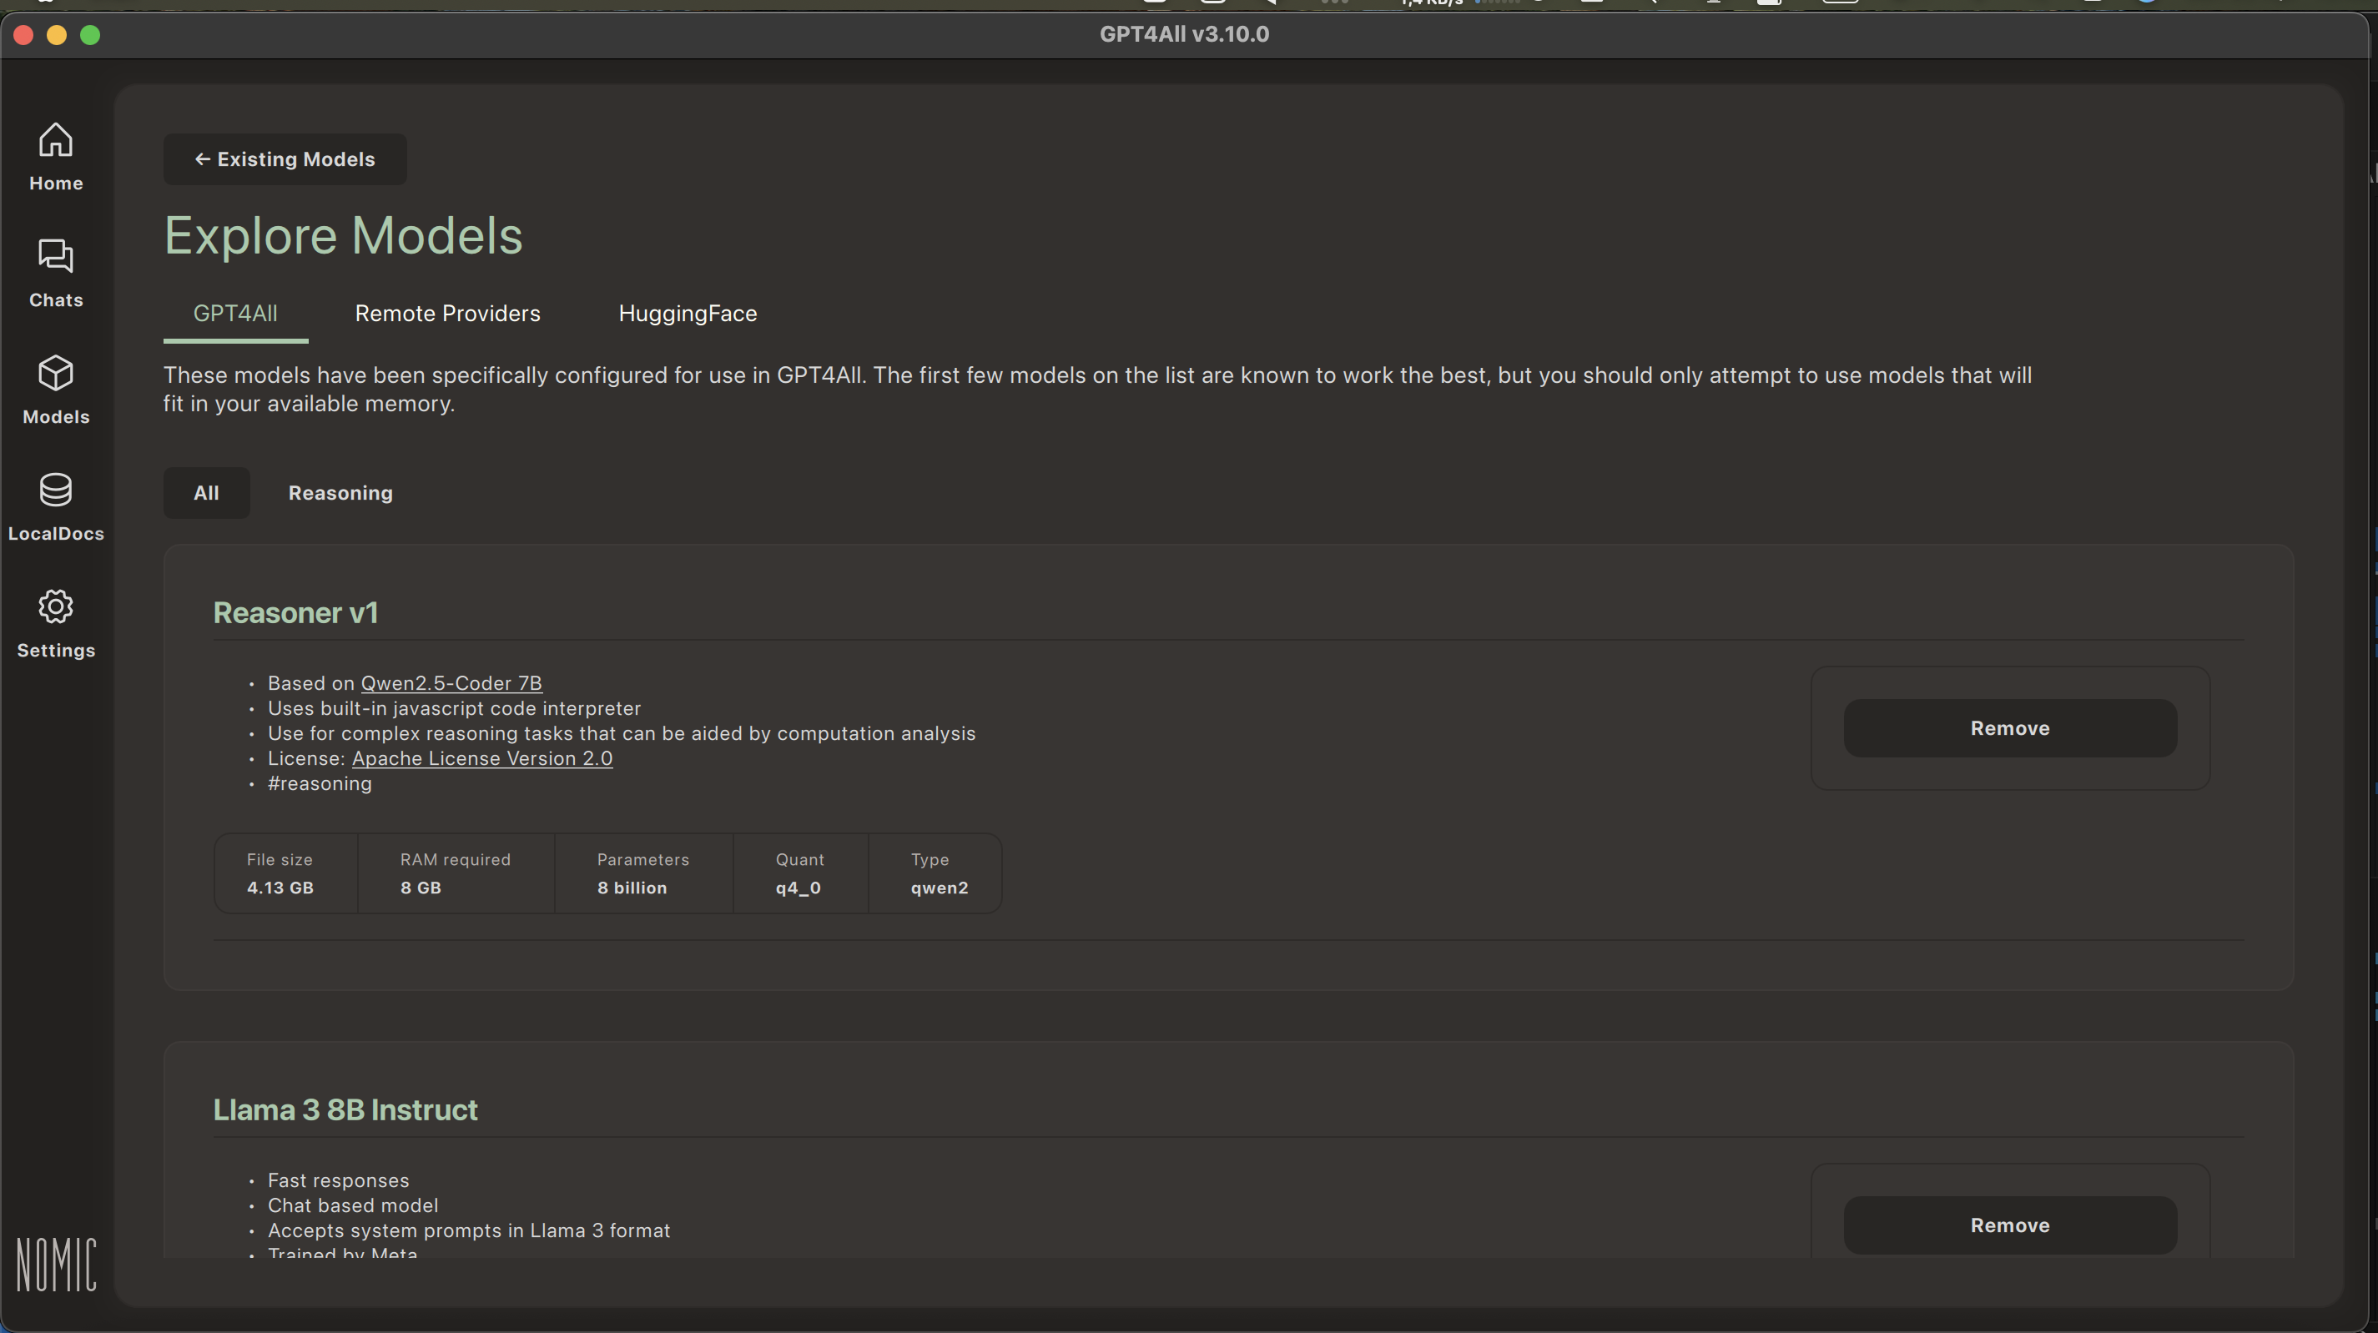Remove the Reasoner v1 model

coord(2010,728)
